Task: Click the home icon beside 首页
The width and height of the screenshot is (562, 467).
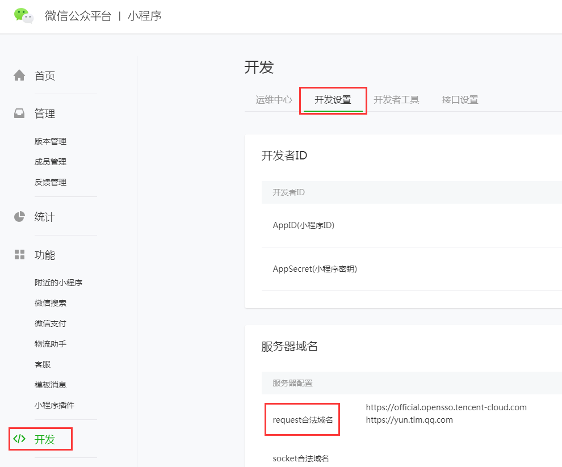Action: [x=20, y=75]
